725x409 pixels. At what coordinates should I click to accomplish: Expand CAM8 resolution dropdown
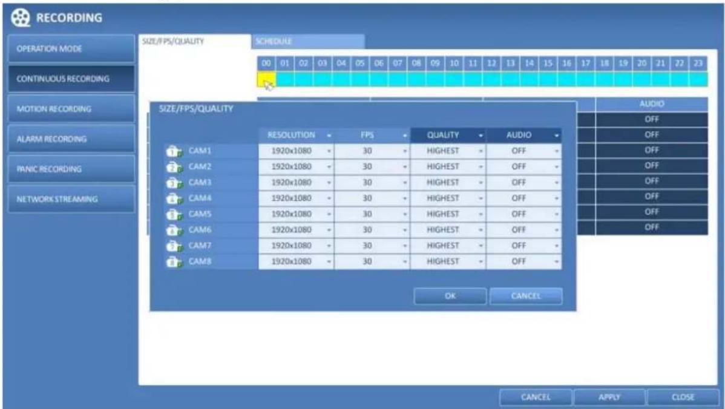296,261
